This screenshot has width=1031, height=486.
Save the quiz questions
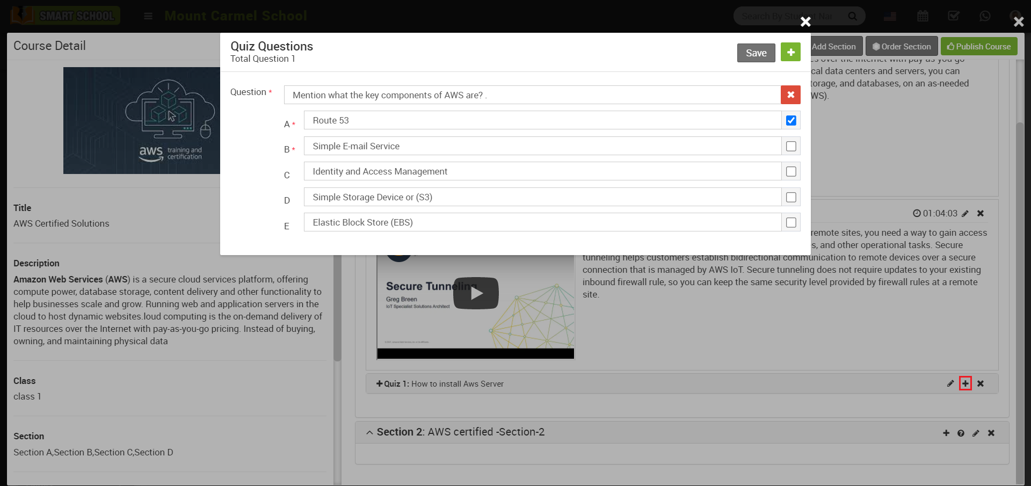pyautogui.click(x=756, y=53)
